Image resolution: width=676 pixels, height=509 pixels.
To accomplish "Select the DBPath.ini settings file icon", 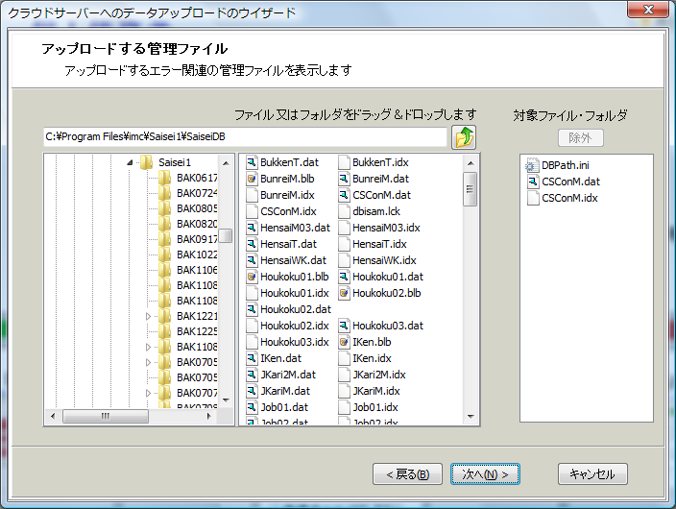I will (532, 165).
